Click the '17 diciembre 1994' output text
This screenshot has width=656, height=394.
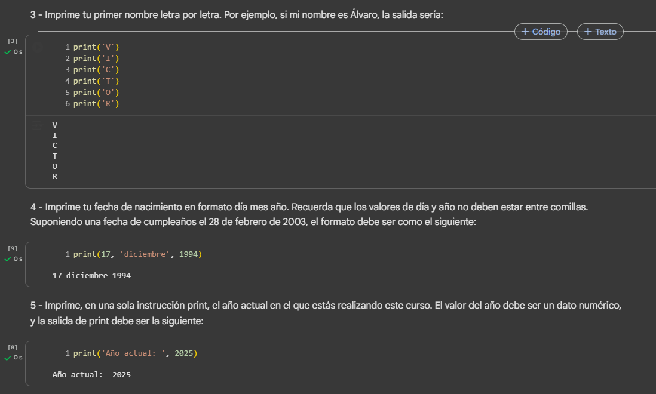pyautogui.click(x=91, y=276)
